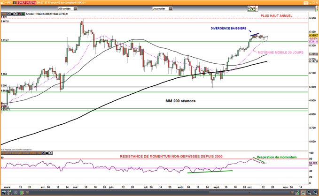Click the first icon in the bottom-left toolbar
The image size is (319, 196).
(4, 192)
